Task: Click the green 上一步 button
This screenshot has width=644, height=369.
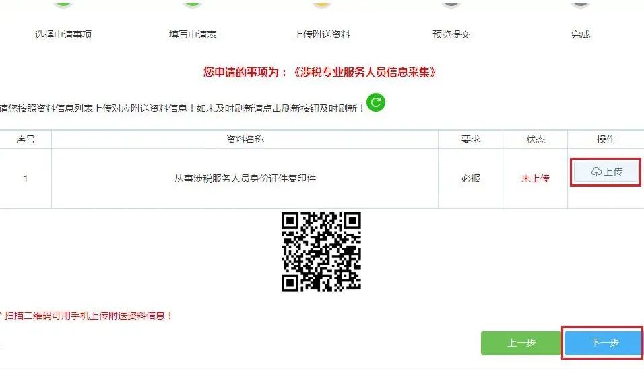Action: [521, 343]
